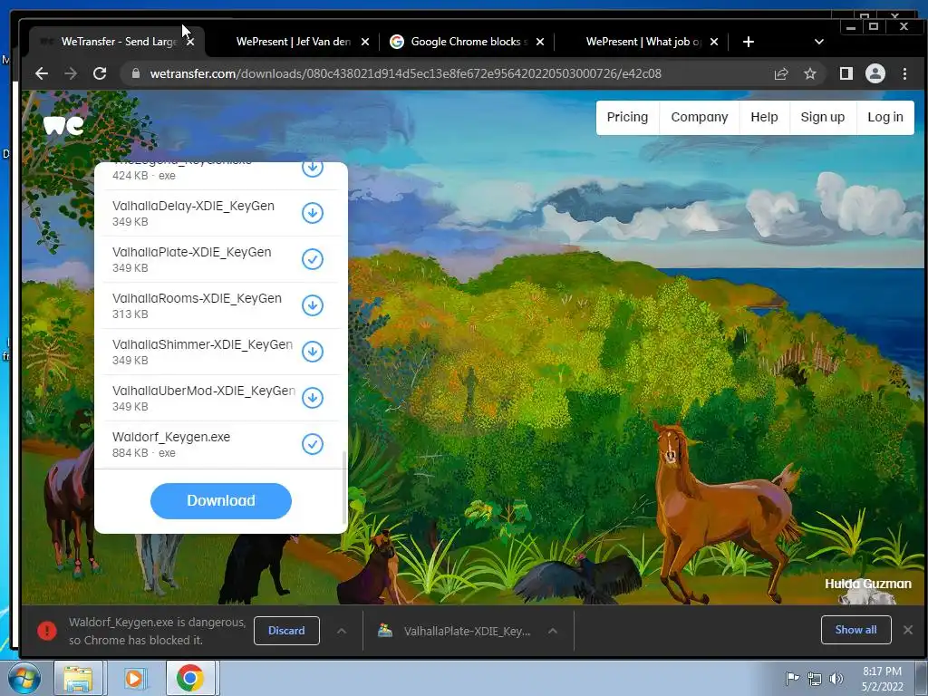This screenshot has height=696, width=928.
Task: Share this page icon in address bar
Action: pyautogui.click(x=781, y=73)
